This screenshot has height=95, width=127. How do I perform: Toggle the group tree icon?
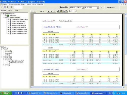coord(67,11)
